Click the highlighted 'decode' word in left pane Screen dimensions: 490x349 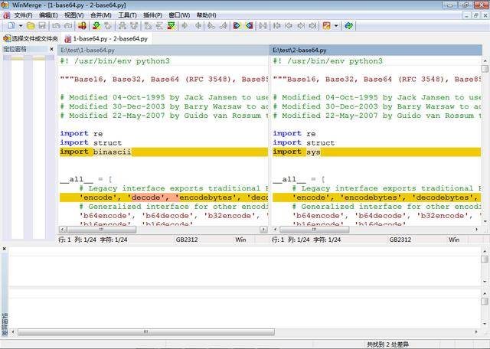(x=145, y=197)
